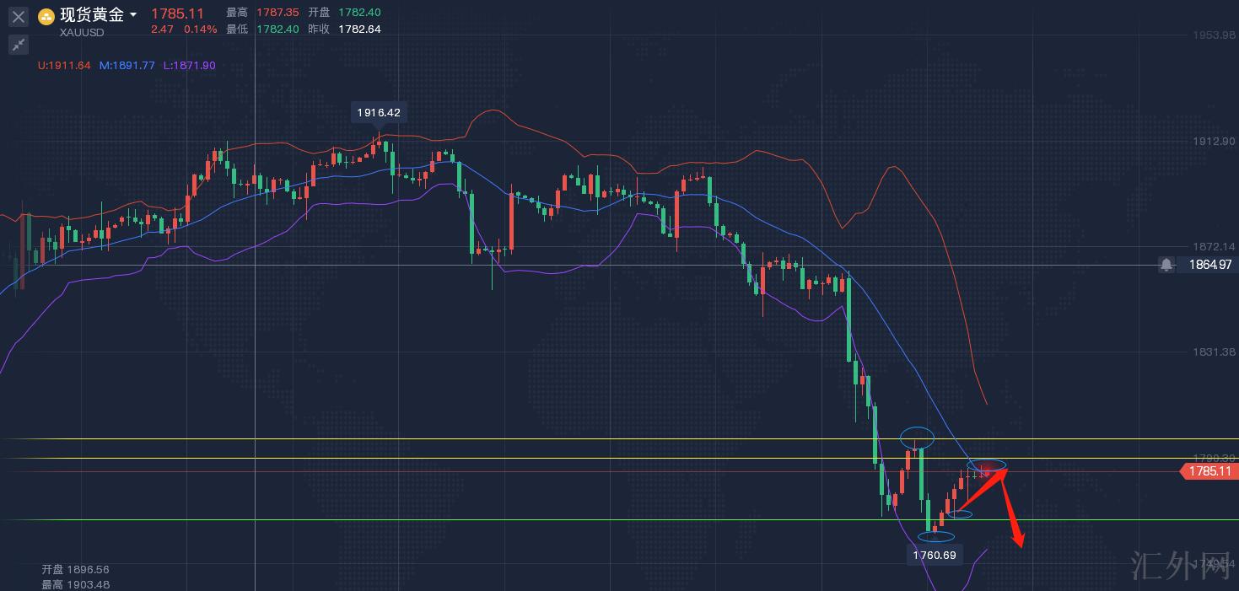
Task: Close the chart with the X button
Action: pyautogui.click(x=19, y=16)
